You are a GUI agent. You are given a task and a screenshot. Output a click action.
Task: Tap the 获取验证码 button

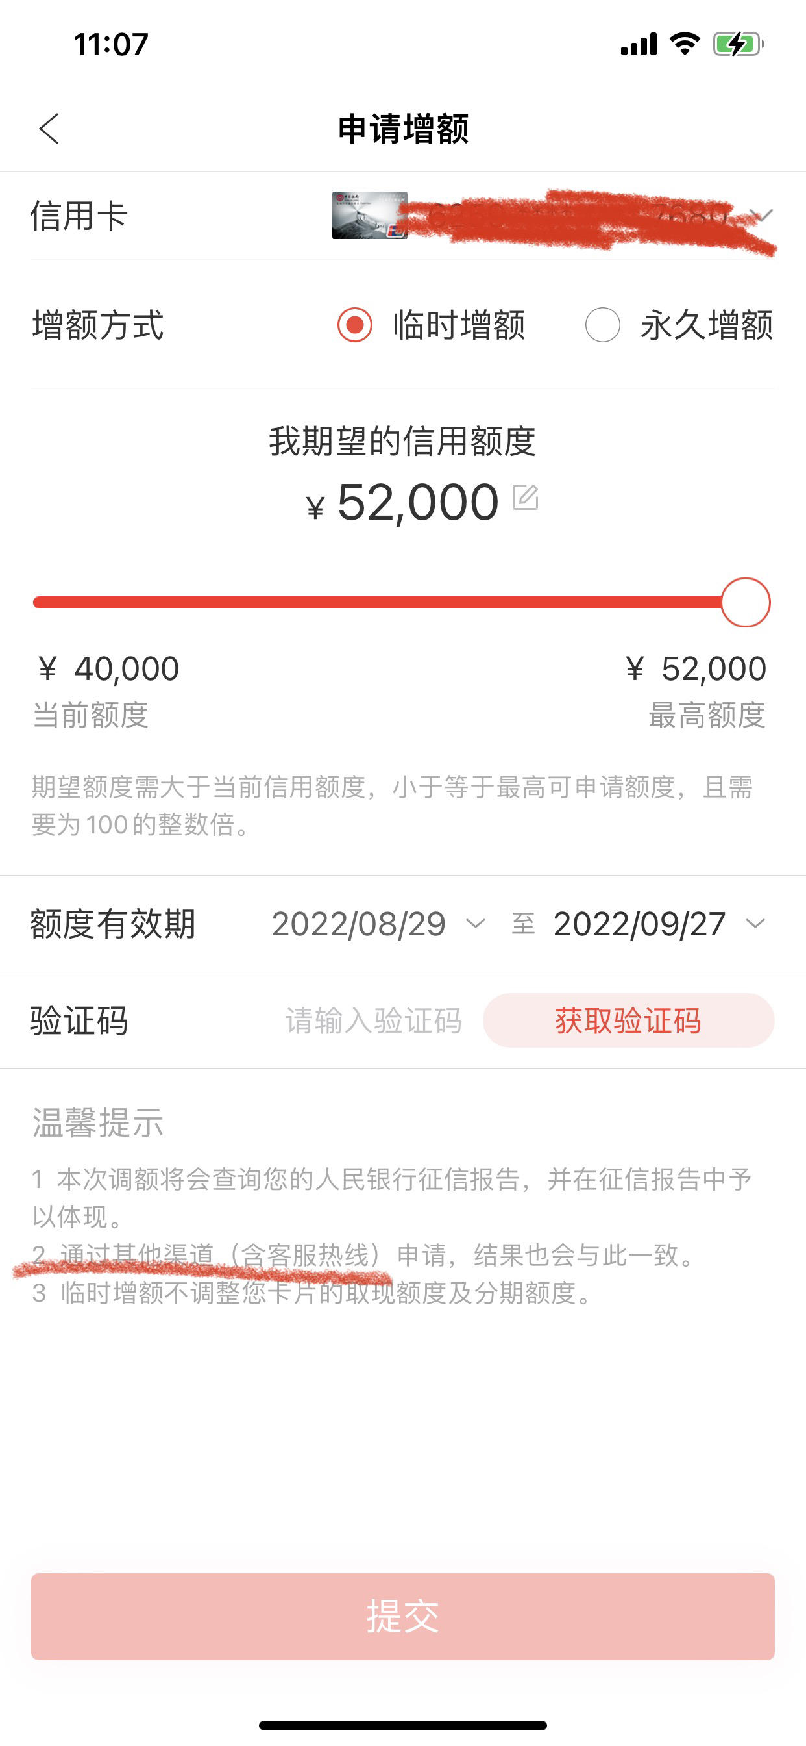click(629, 1020)
